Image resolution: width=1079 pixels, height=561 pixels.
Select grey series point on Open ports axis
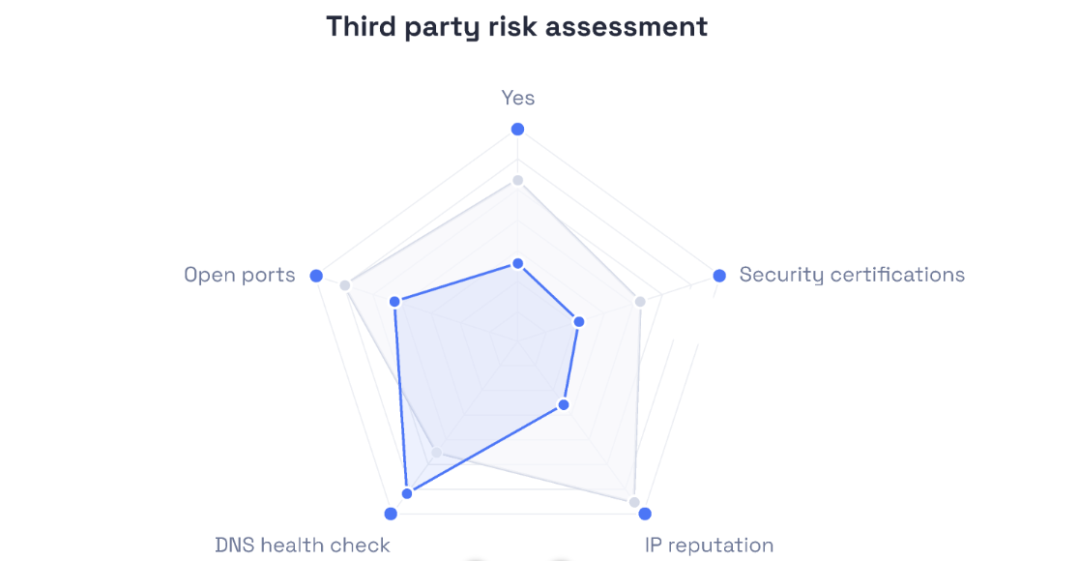coord(344,285)
